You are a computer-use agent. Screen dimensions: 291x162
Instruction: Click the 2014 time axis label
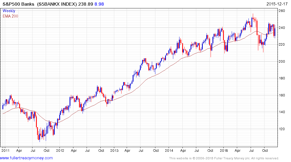tap(169, 150)
